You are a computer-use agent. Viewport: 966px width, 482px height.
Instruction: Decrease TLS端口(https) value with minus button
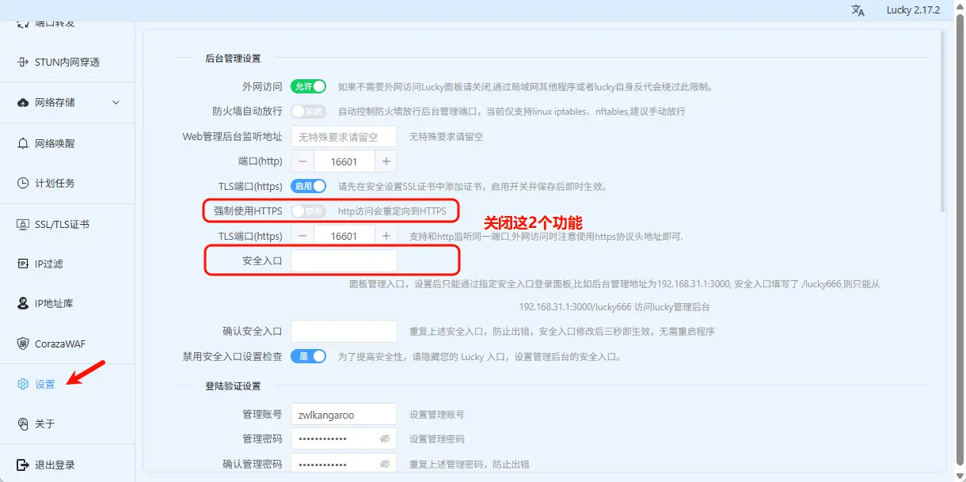302,236
